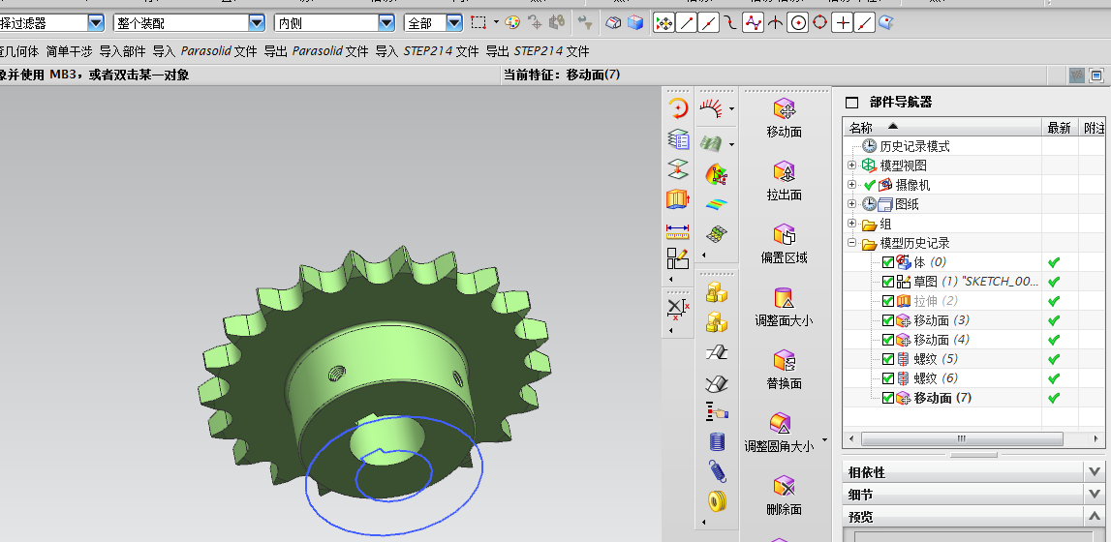Toggle the Arc Center snap circle-dot icon
The height and width of the screenshot is (542, 1111).
coord(798,22)
